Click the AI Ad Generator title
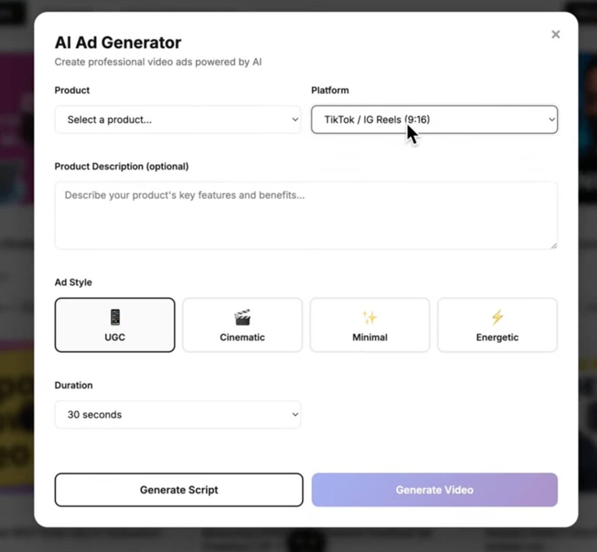Viewport: 597px width, 552px height. pos(117,42)
